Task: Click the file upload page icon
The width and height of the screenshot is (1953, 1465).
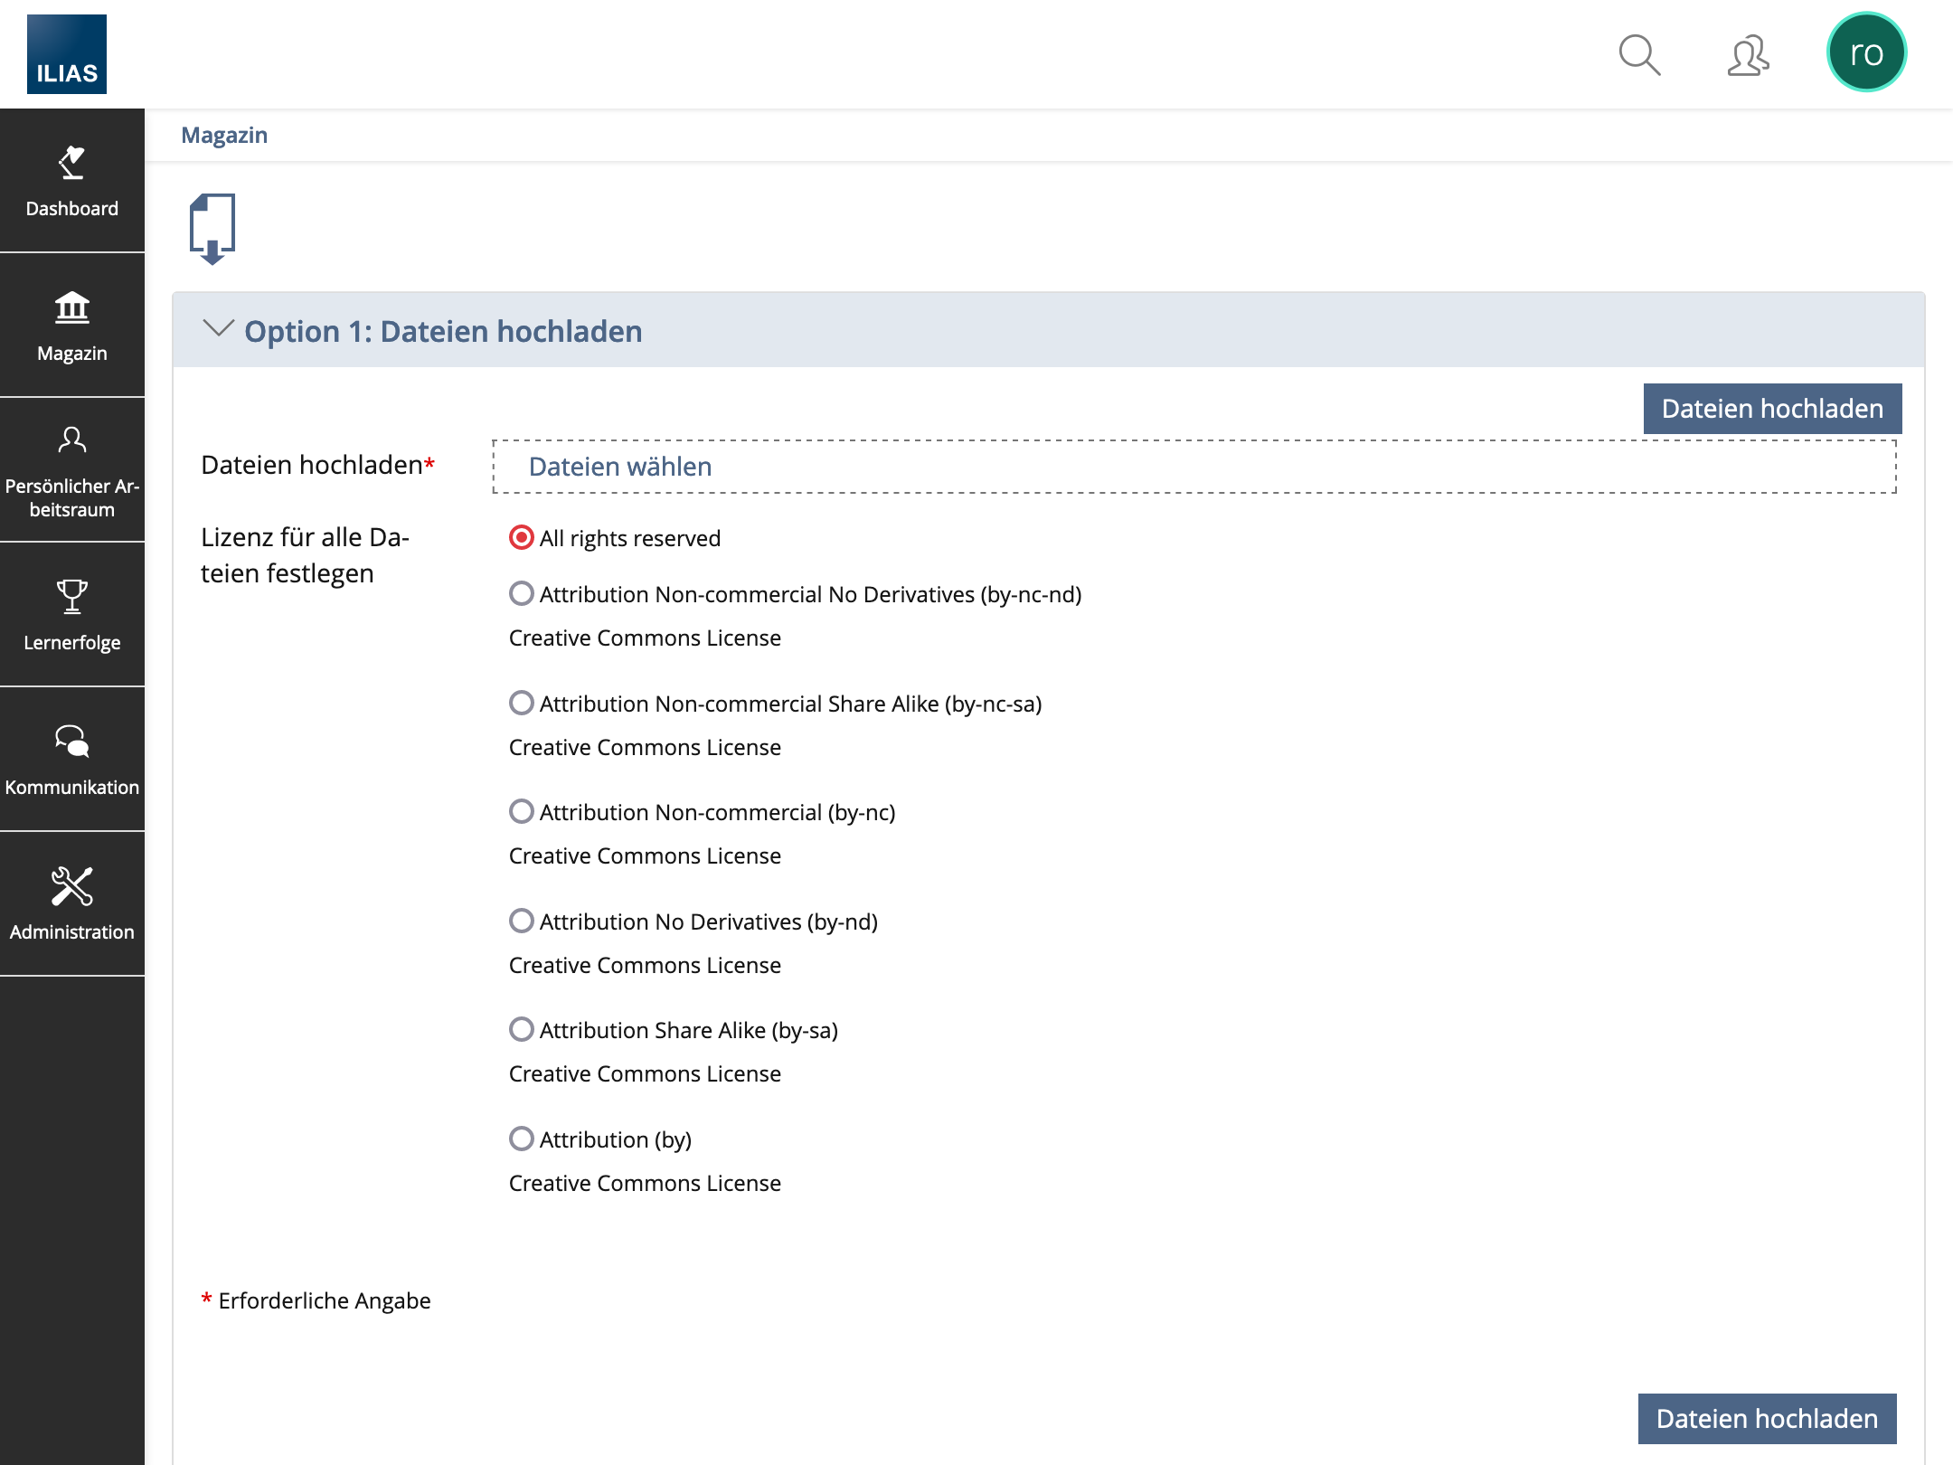Action: point(212,228)
